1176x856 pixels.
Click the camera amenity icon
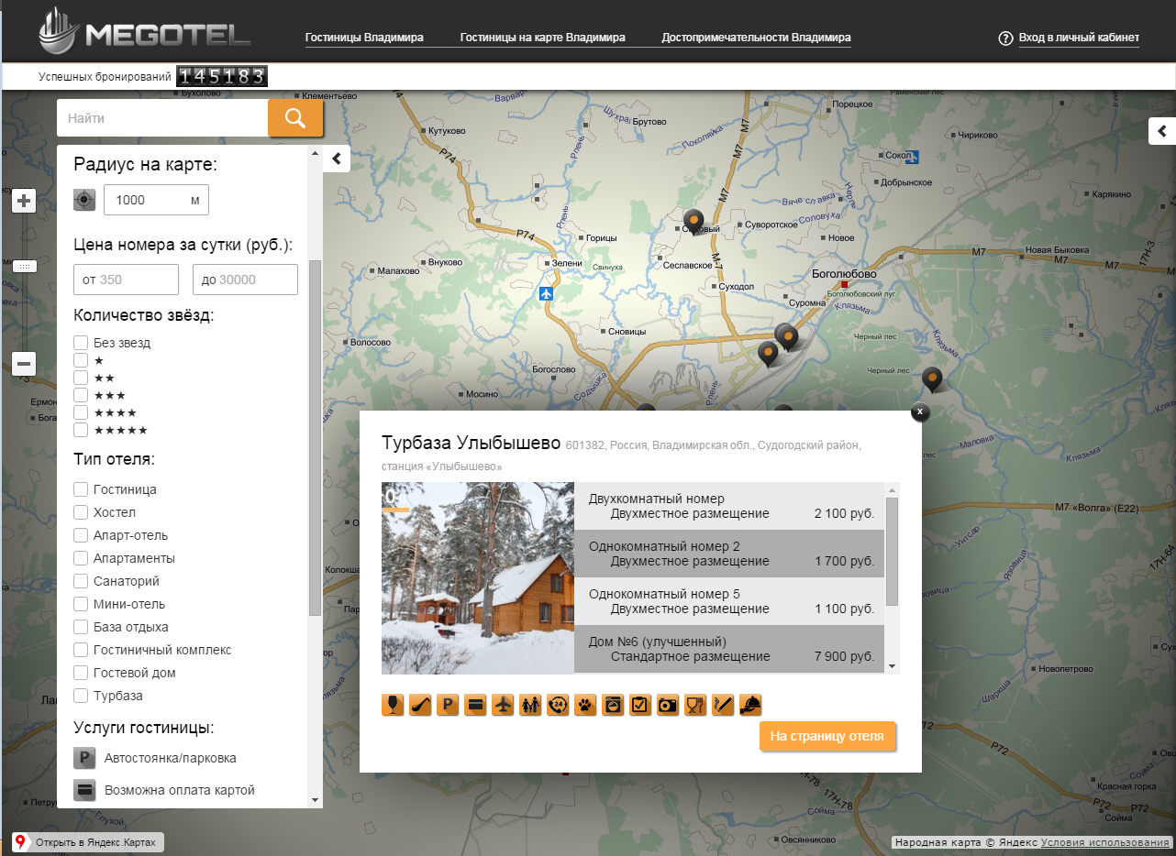pos(668,705)
